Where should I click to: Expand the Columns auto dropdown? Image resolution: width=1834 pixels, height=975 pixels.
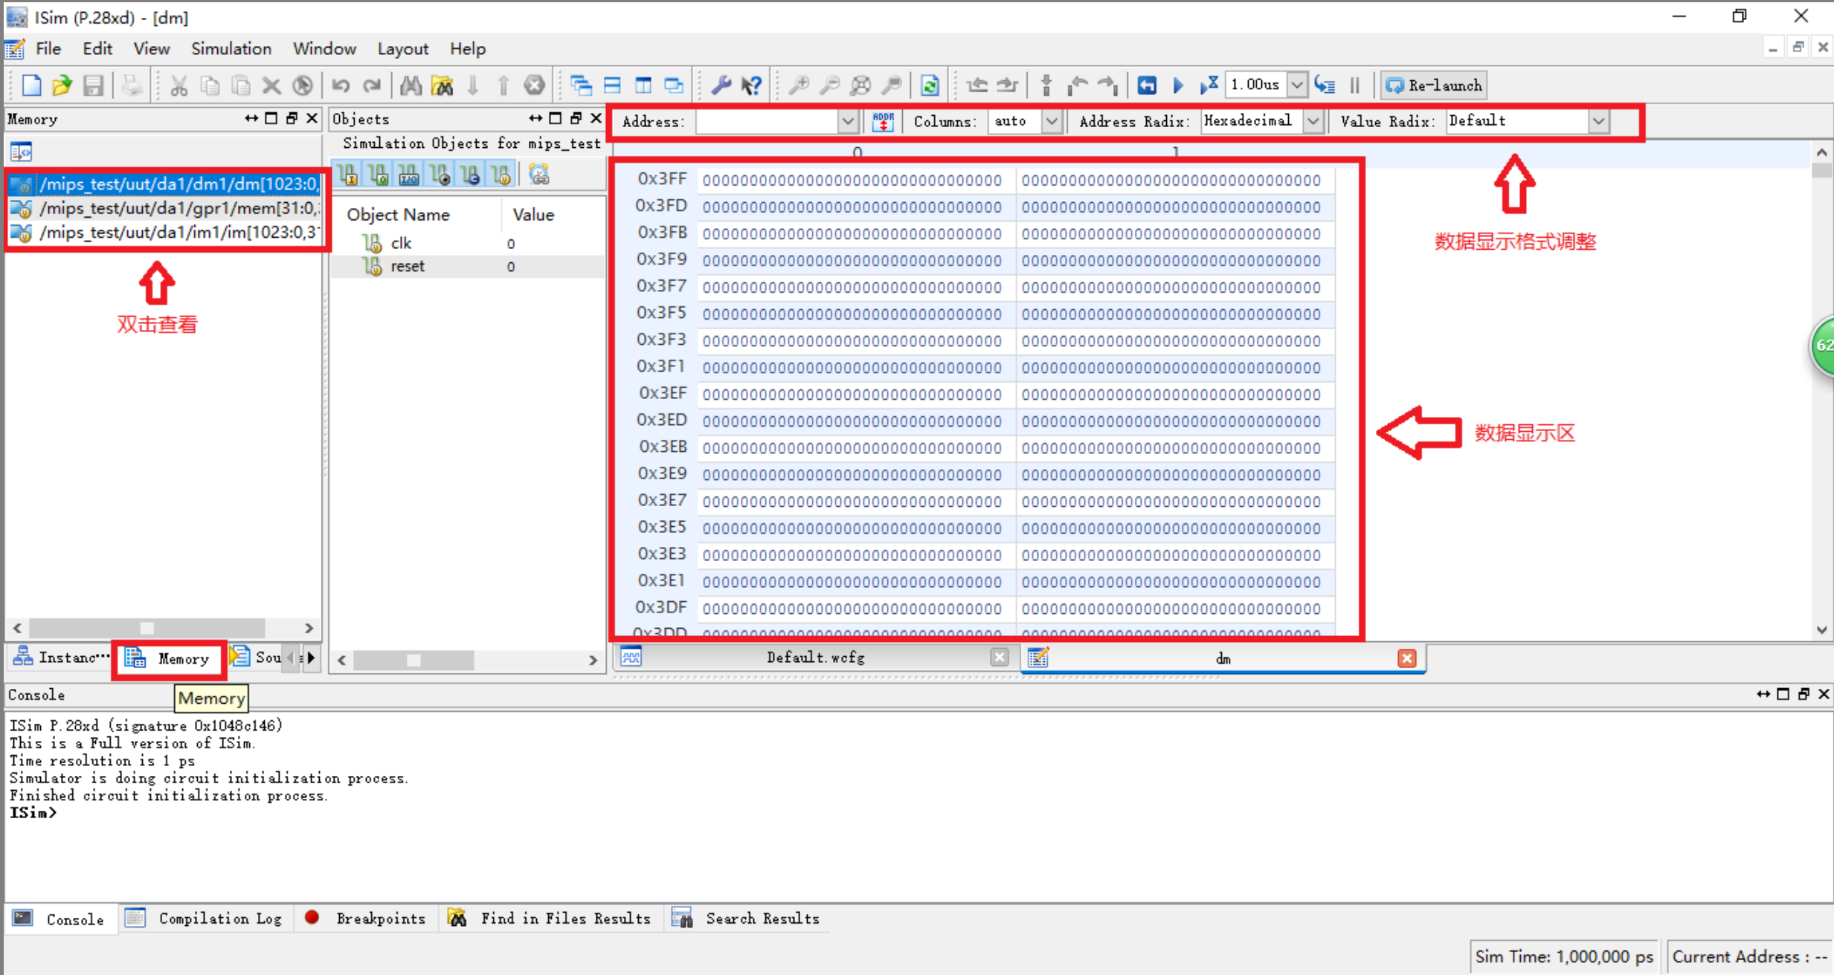point(1051,121)
